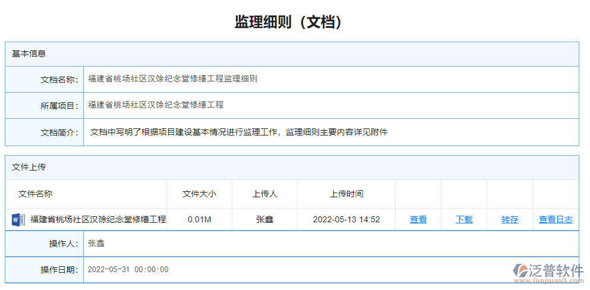Select the 文档名称 field value

(172, 79)
